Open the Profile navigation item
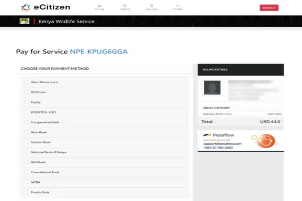The image size is (302, 201). tap(178, 7)
